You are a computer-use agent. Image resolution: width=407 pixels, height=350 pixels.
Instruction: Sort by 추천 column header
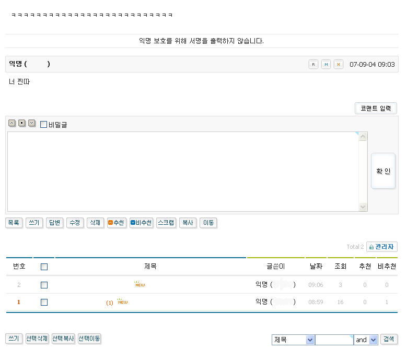click(x=365, y=267)
